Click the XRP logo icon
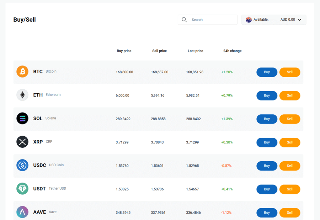This screenshot has height=220, width=320. pos(22,142)
